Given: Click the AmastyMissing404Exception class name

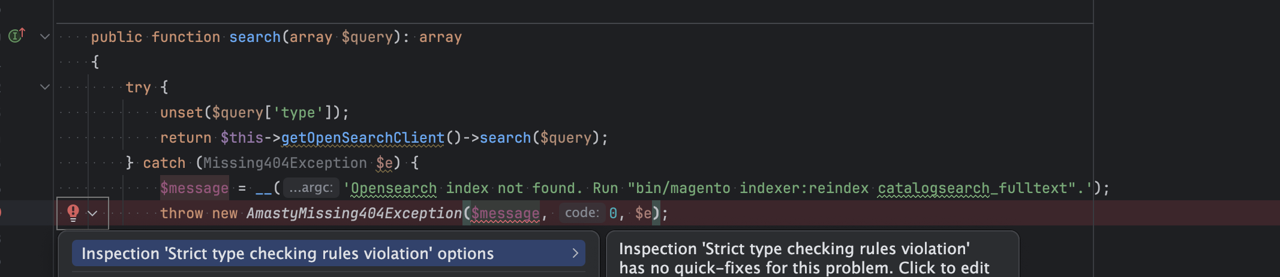Looking at the screenshot, I should point(354,213).
